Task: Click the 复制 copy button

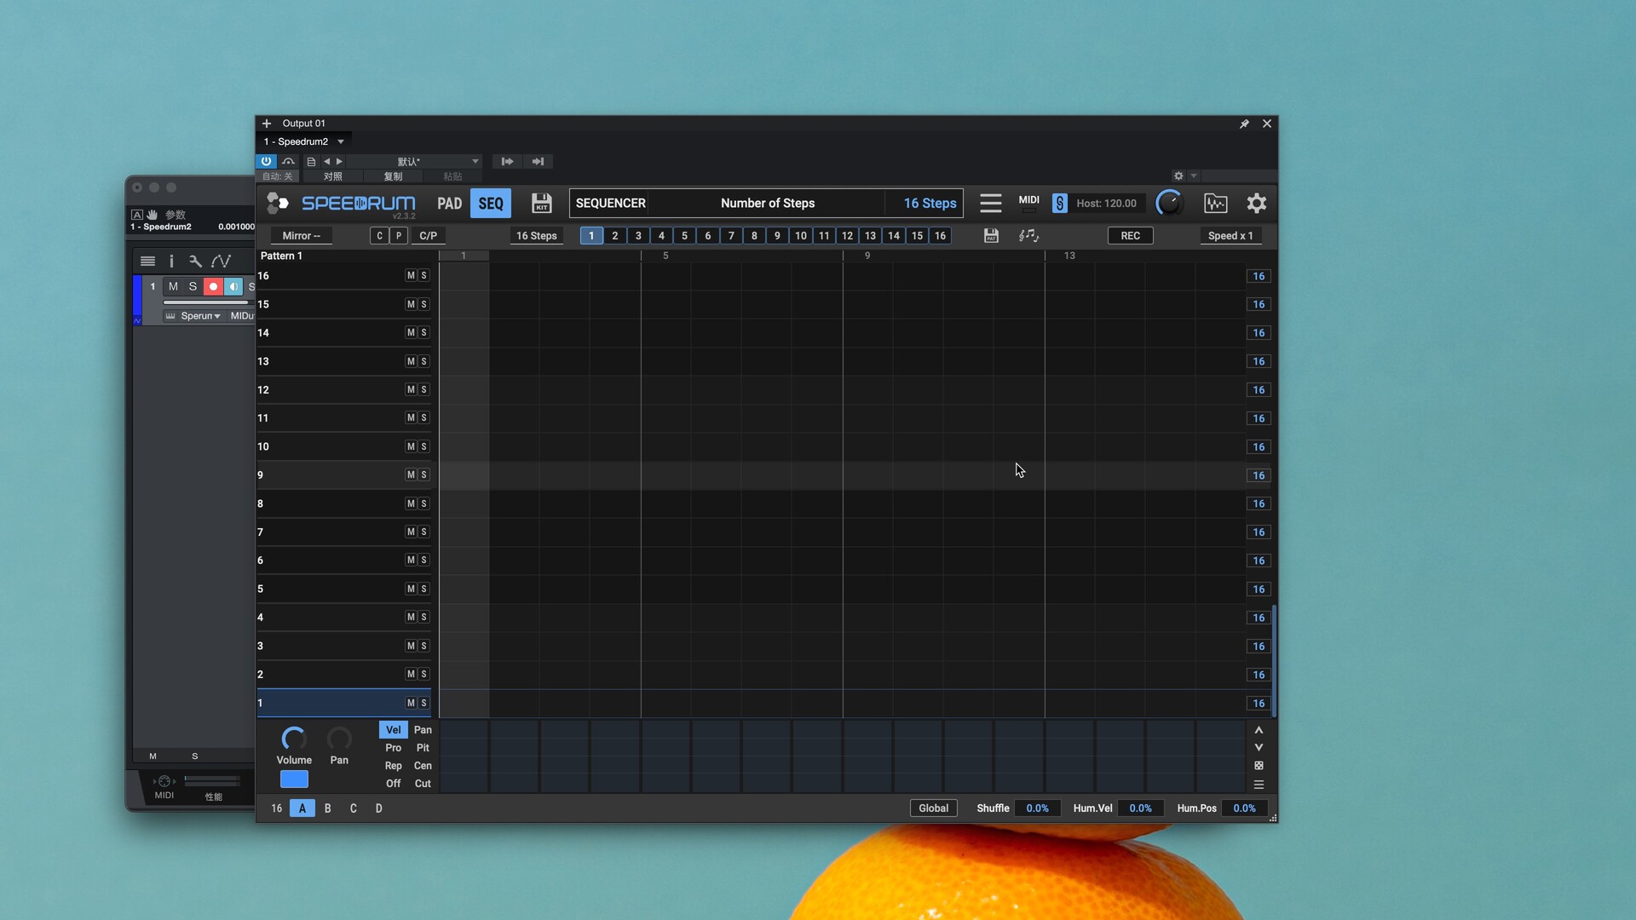Action: 393,176
